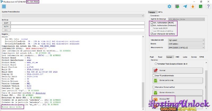Image resolution: width=212 pixels, height=111 pixels.
Task: Click the SCAT file path input field
Action: click(77, 23)
